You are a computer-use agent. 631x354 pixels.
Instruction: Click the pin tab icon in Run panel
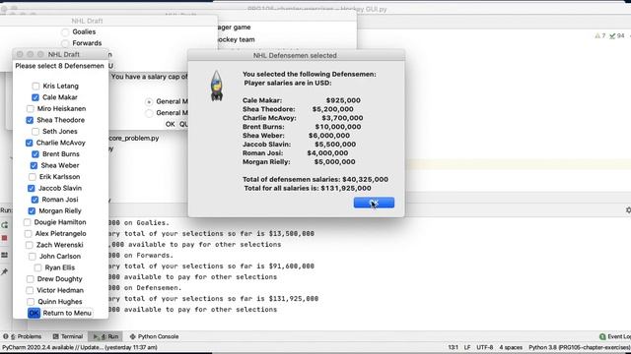(4, 271)
